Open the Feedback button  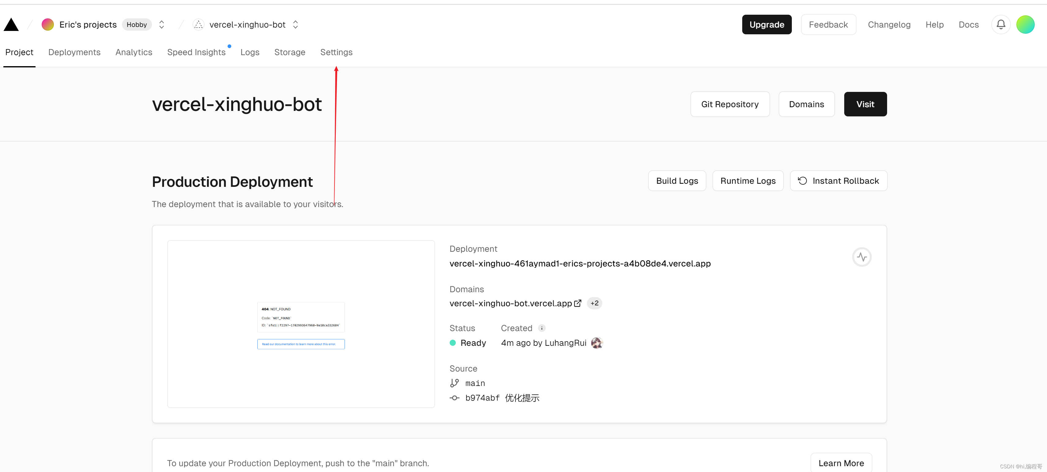828,25
